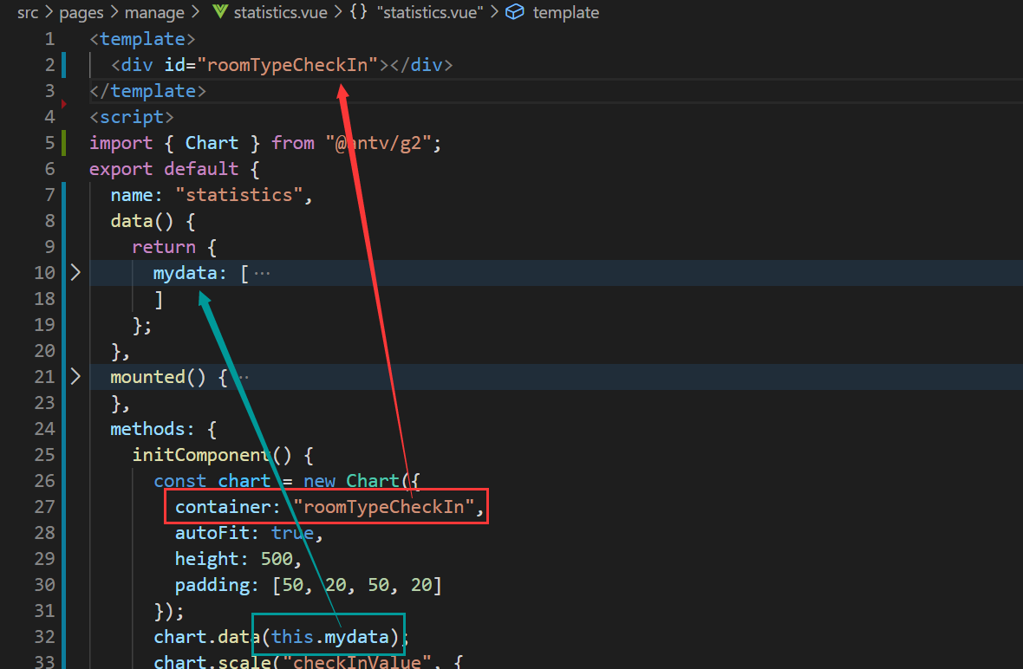Click the roomTypeCheckIn id string on line 2
The image size is (1023, 669).
pos(288,64)
